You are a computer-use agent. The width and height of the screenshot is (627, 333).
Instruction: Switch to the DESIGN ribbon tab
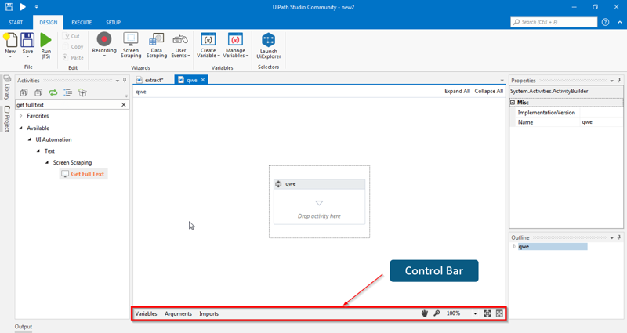(x=49, y=23)
